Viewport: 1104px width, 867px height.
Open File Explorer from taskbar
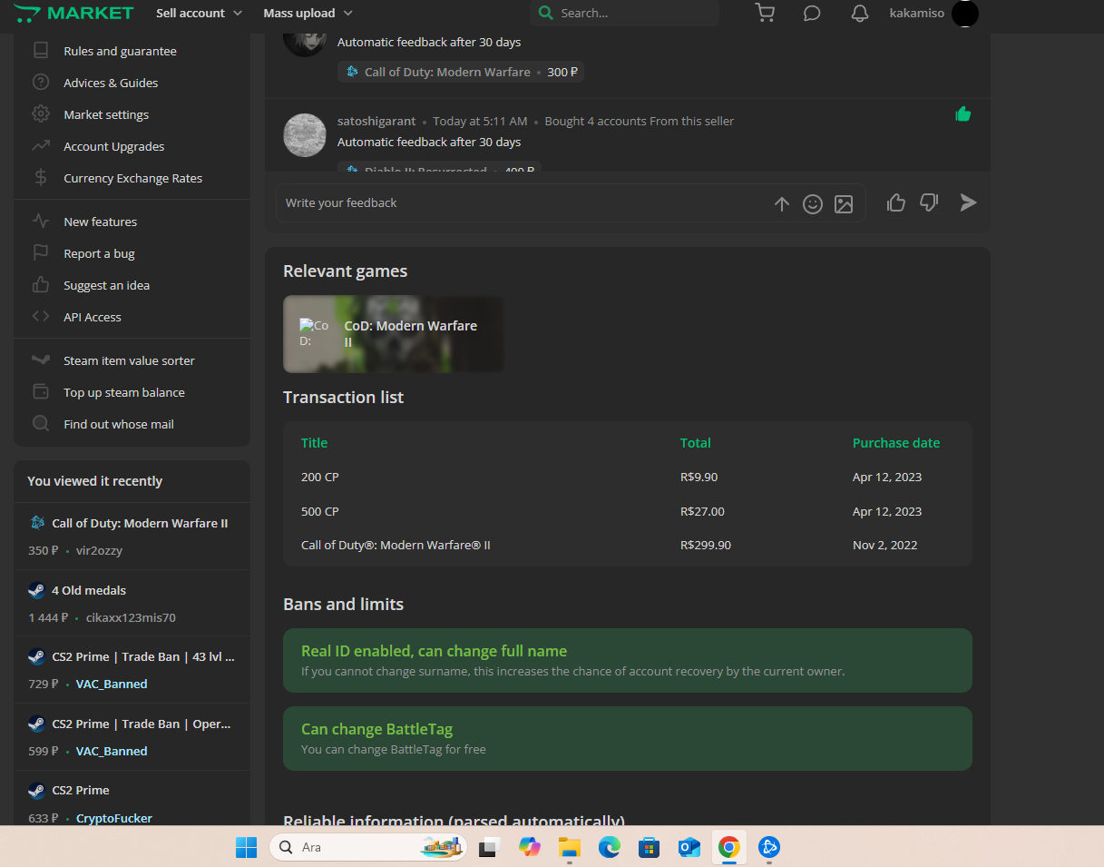coord(569,847)
